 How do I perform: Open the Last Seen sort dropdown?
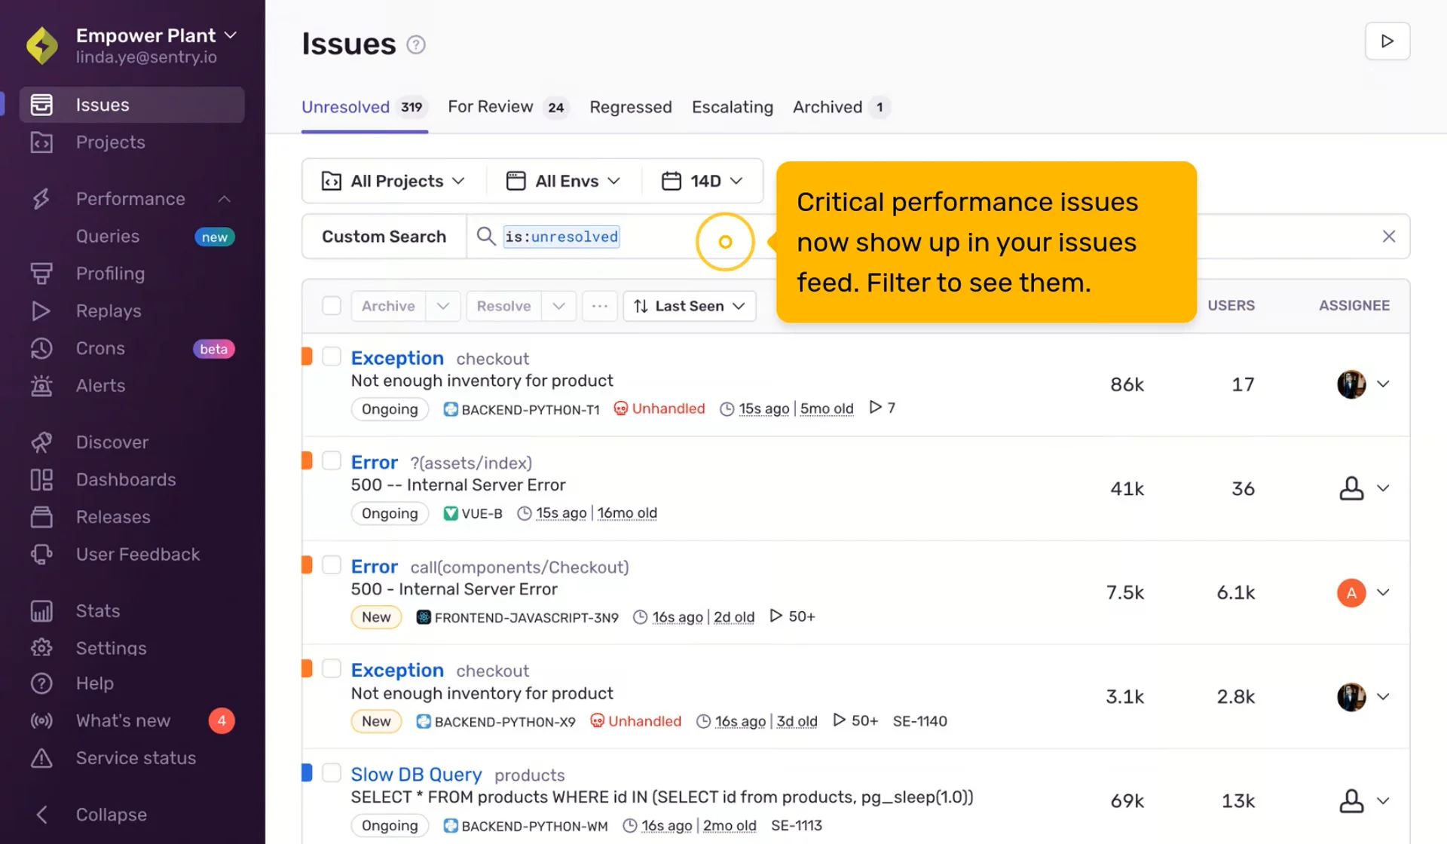coord(689,306)
